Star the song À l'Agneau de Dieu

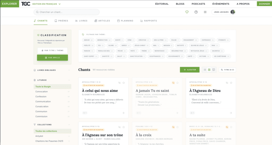point(231,83)
